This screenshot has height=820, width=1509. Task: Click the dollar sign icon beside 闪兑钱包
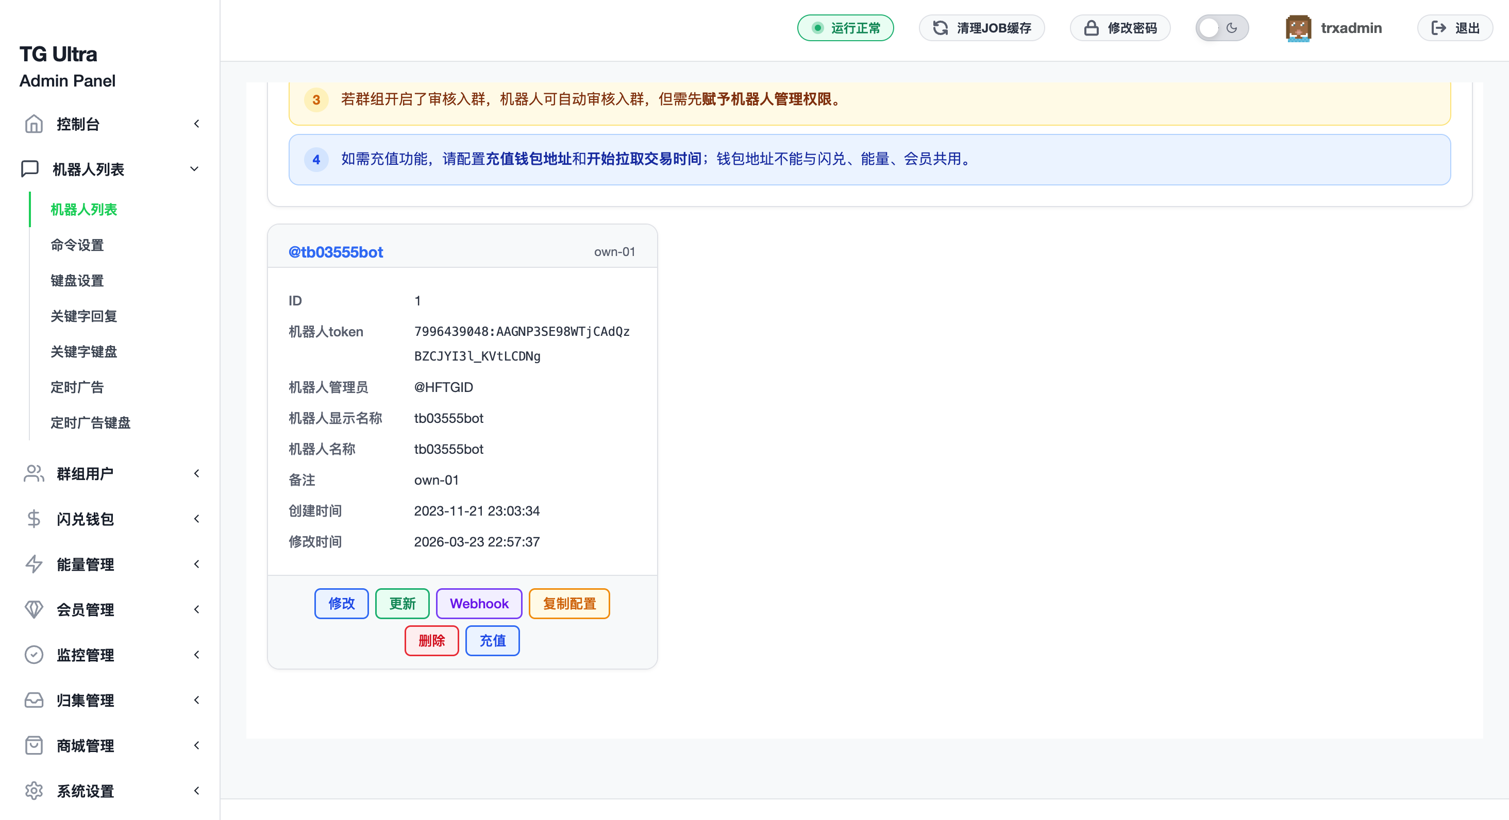[x=34, y=519]
